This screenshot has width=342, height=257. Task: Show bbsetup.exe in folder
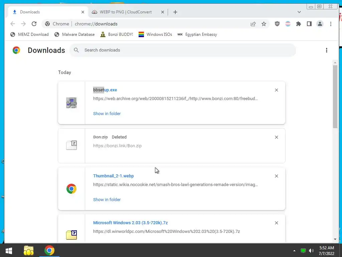[x=107, y=114]
